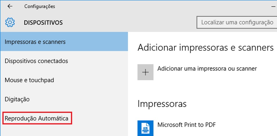Click the plus icon to add printer
The width and height of the screenshot is (277, 136).
pyautogui.click(x=146, y=72)
